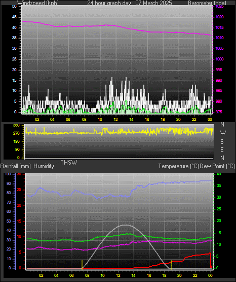Click the 25 red rainfall axis value
Screen dimensions: 236x282
(19, 190)
